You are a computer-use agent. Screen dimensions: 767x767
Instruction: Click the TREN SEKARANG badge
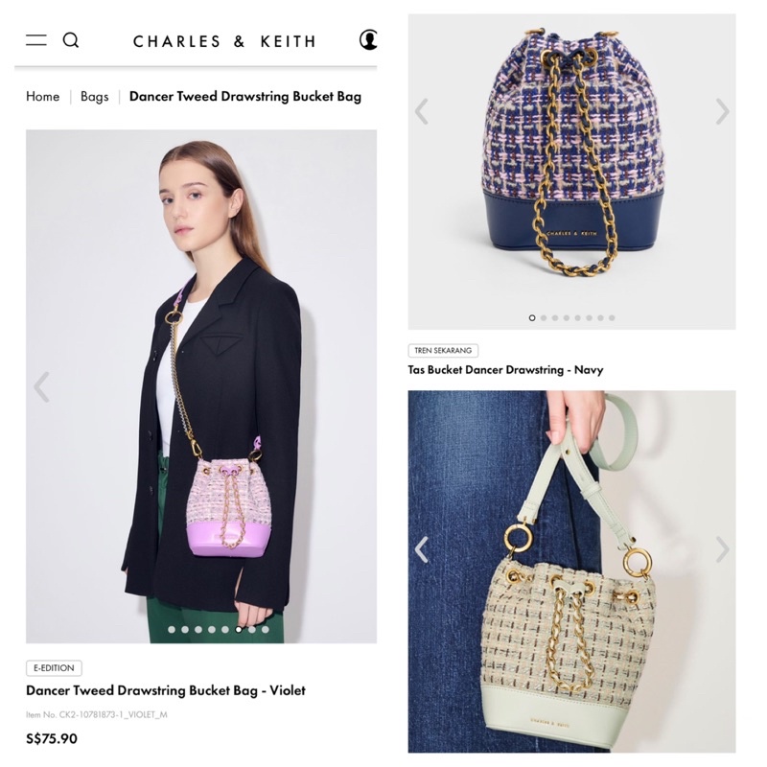pyautogui.click(x=443, y=351)
